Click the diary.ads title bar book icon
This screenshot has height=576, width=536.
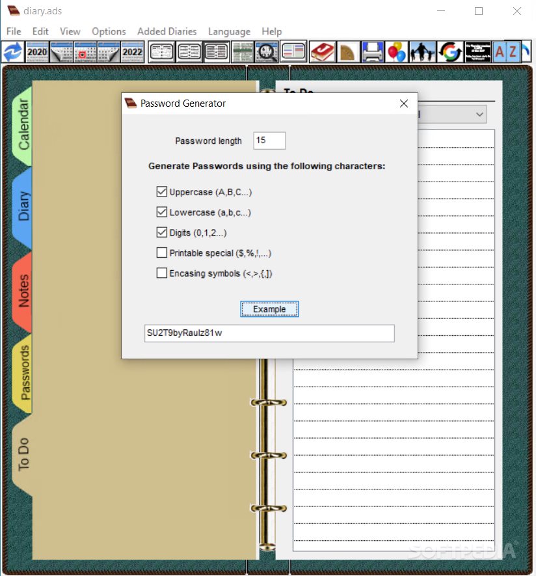pos(14,10)
